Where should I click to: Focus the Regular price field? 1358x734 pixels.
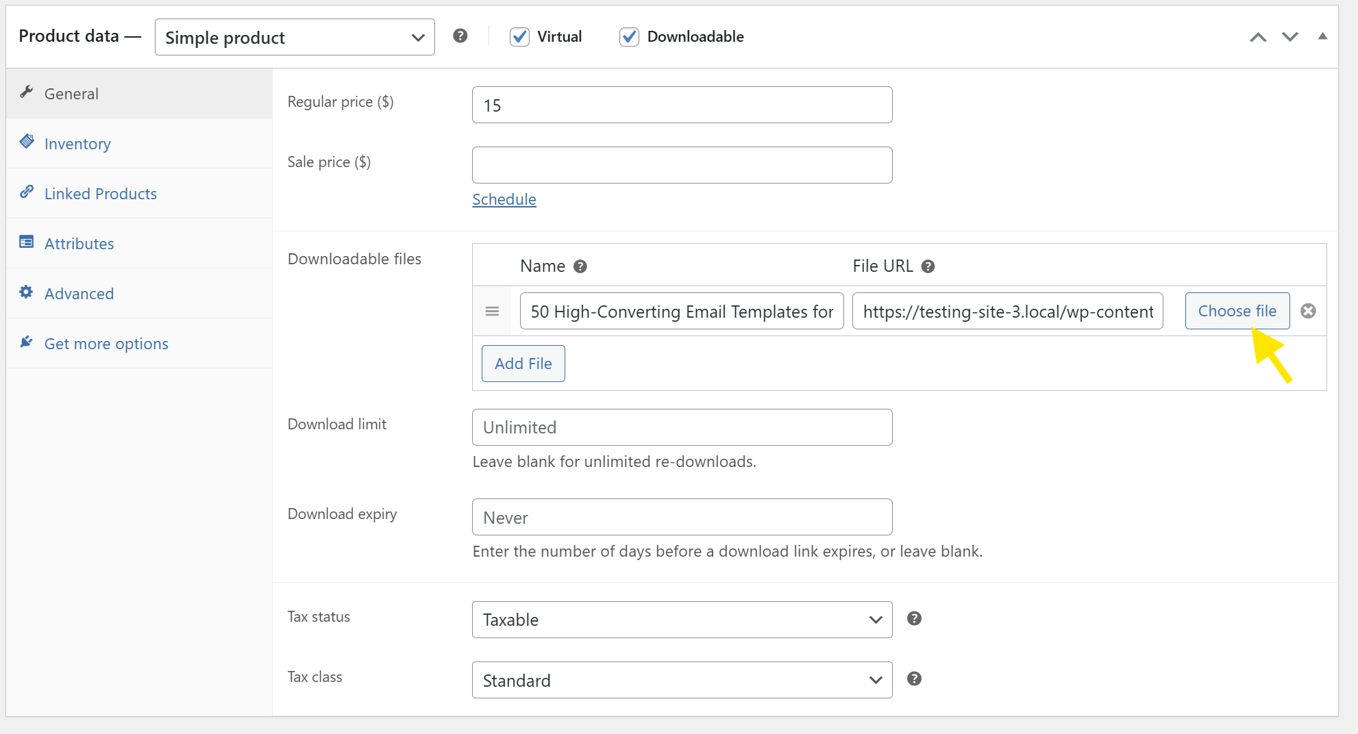tap(682, 105)
